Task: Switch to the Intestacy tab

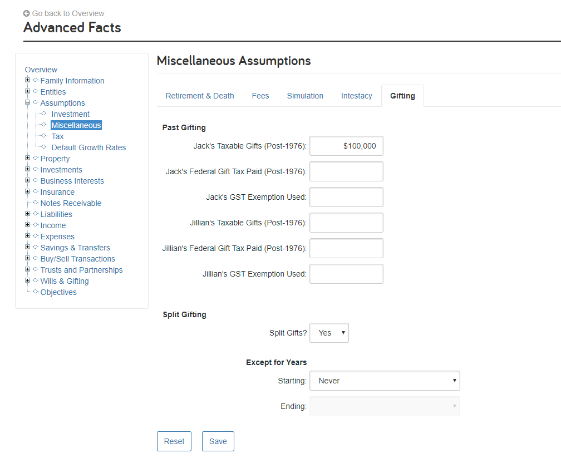Action: click(356, 96)
